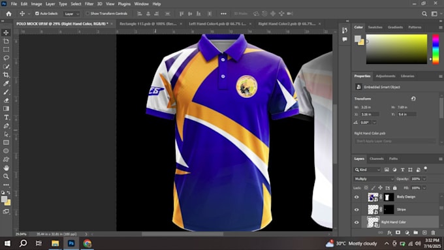This screenshot has width=444, height=250.
Task: Open the Search icon in options bar
Action: (x=424, y=14)
